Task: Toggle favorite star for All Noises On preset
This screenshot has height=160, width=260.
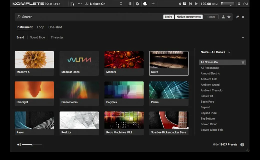Action: 243,62
